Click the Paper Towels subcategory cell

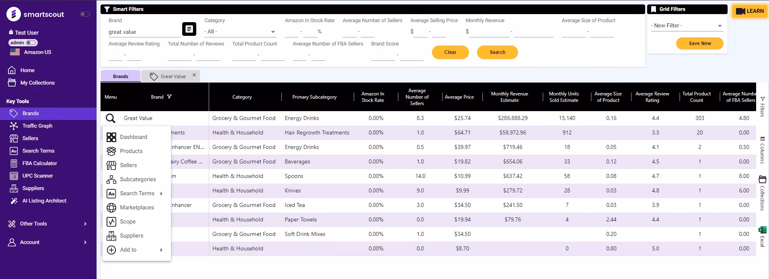pyautogui.click(x=301, y=220)
